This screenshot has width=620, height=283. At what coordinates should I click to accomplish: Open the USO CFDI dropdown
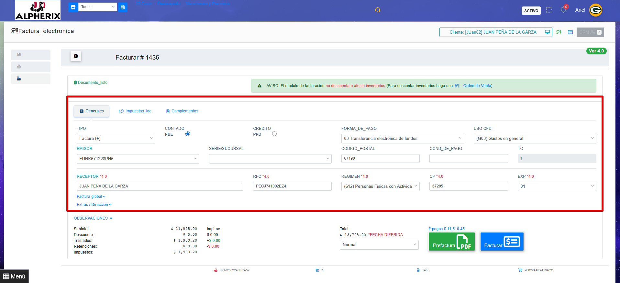(535, 139)
